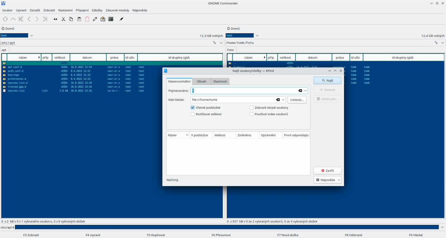Open the Kde hledat combo box dropdown arrow
The height and width of the screenshot is (238, 446).
coord(283,100)
